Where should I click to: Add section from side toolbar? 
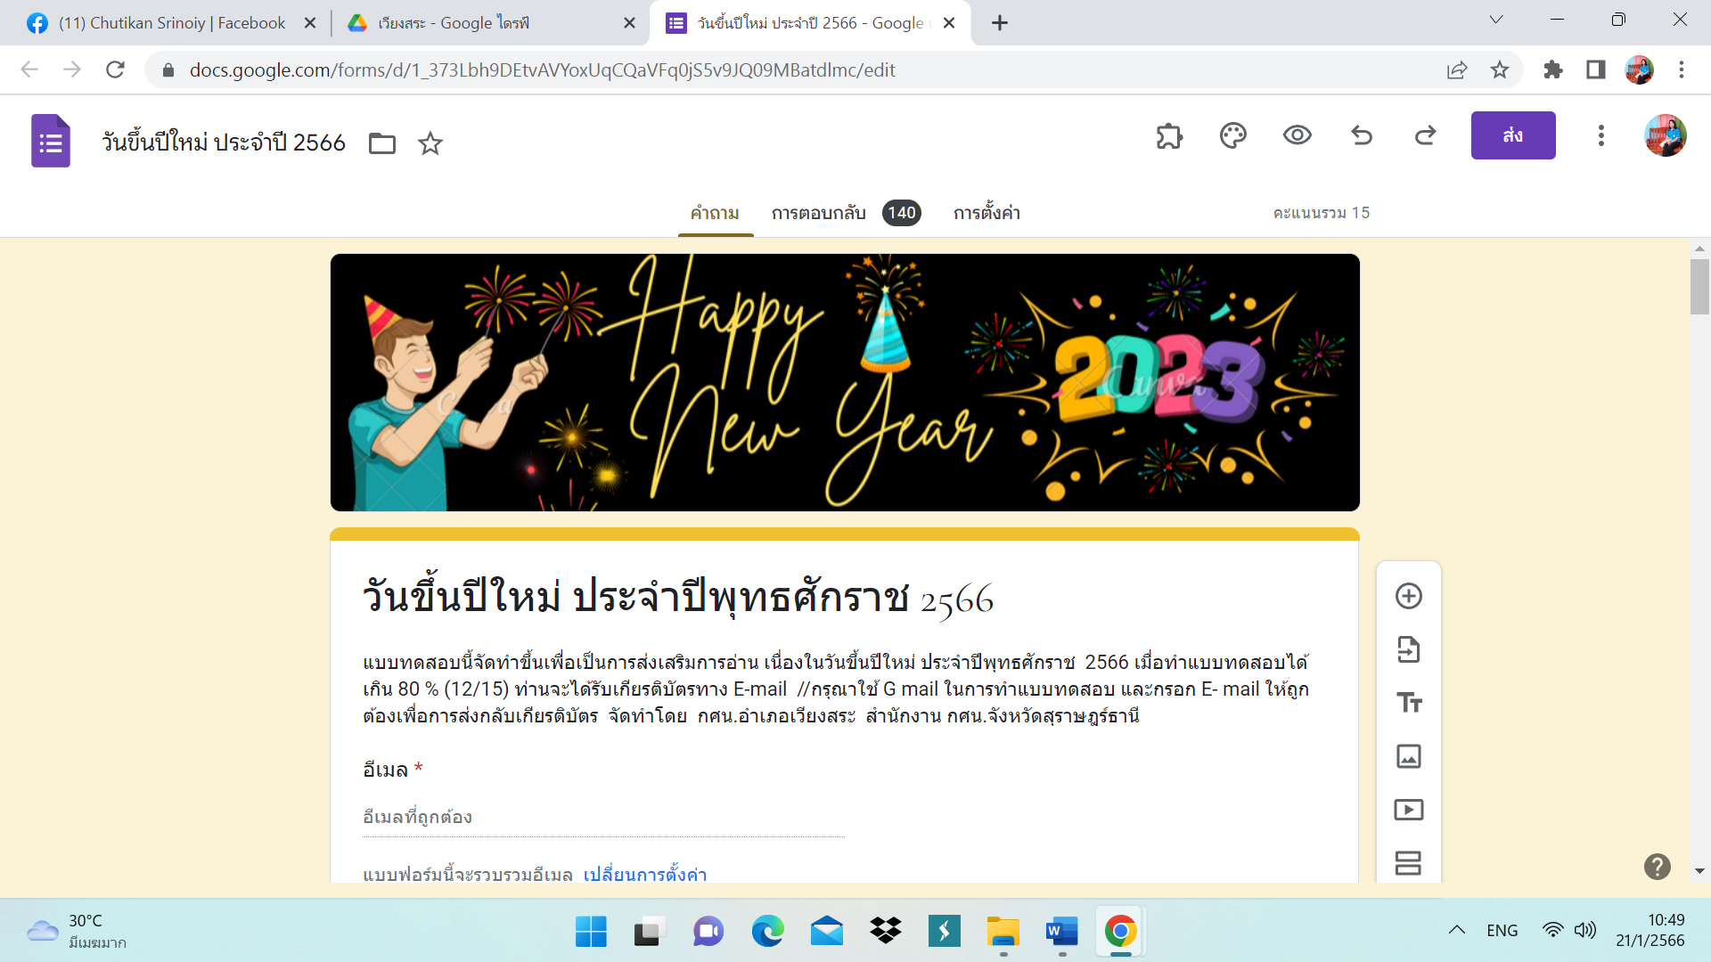point(1409,863)
